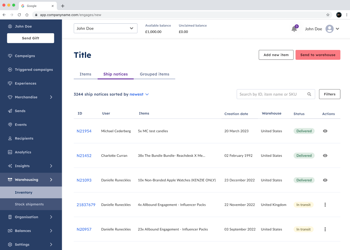Open the actions menu for shipment N20957

(325, 229)
